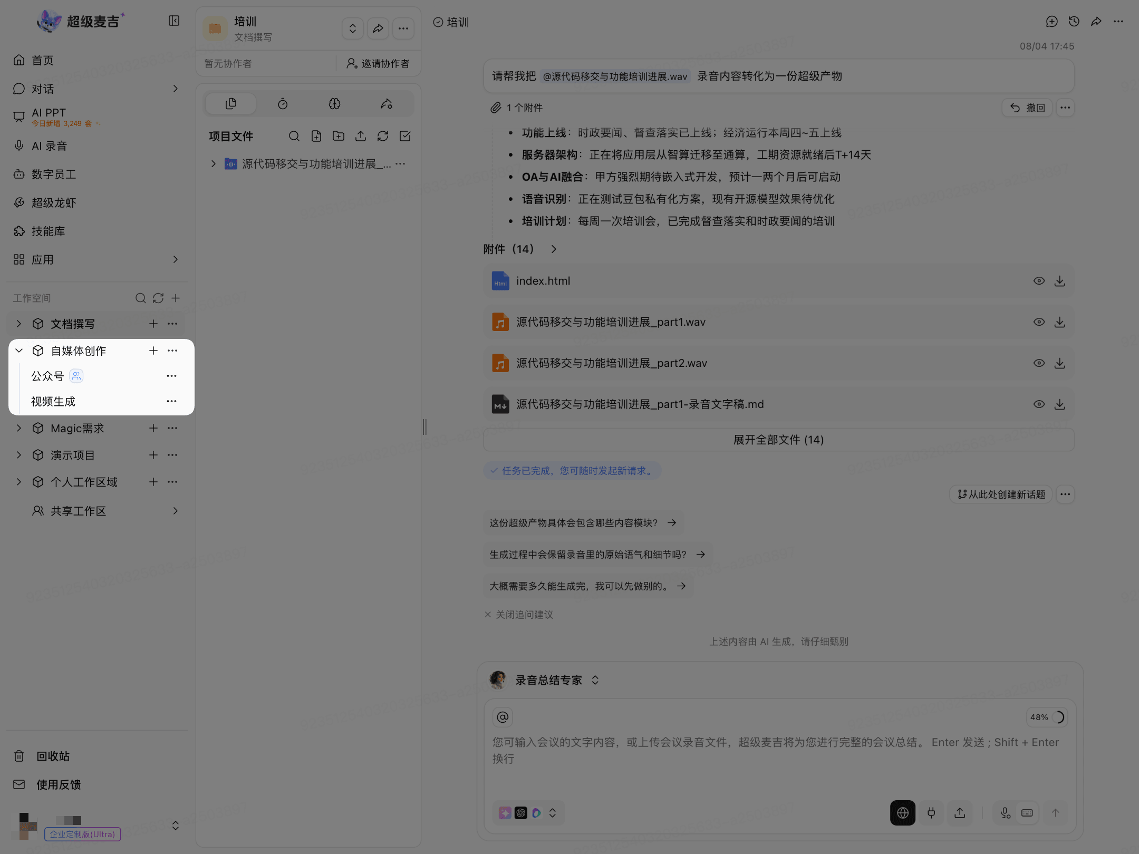
Task: Click 邀请协作者 button
Action: pyautogui.click(x=378, y=64)
